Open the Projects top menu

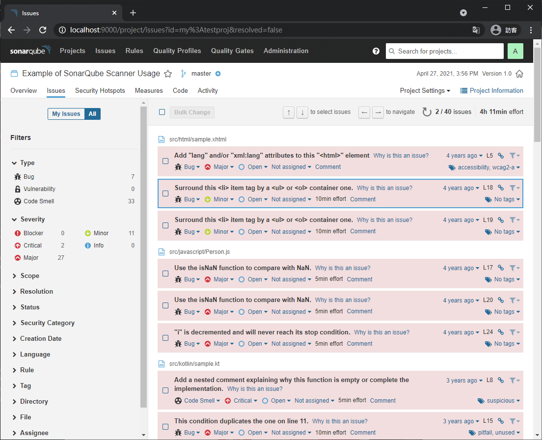(73, 51)
